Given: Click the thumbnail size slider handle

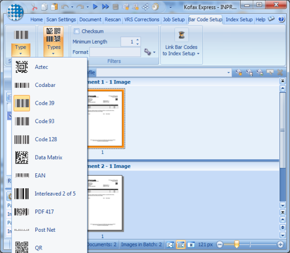Looking at the screenshot, I should pos(236,244).
